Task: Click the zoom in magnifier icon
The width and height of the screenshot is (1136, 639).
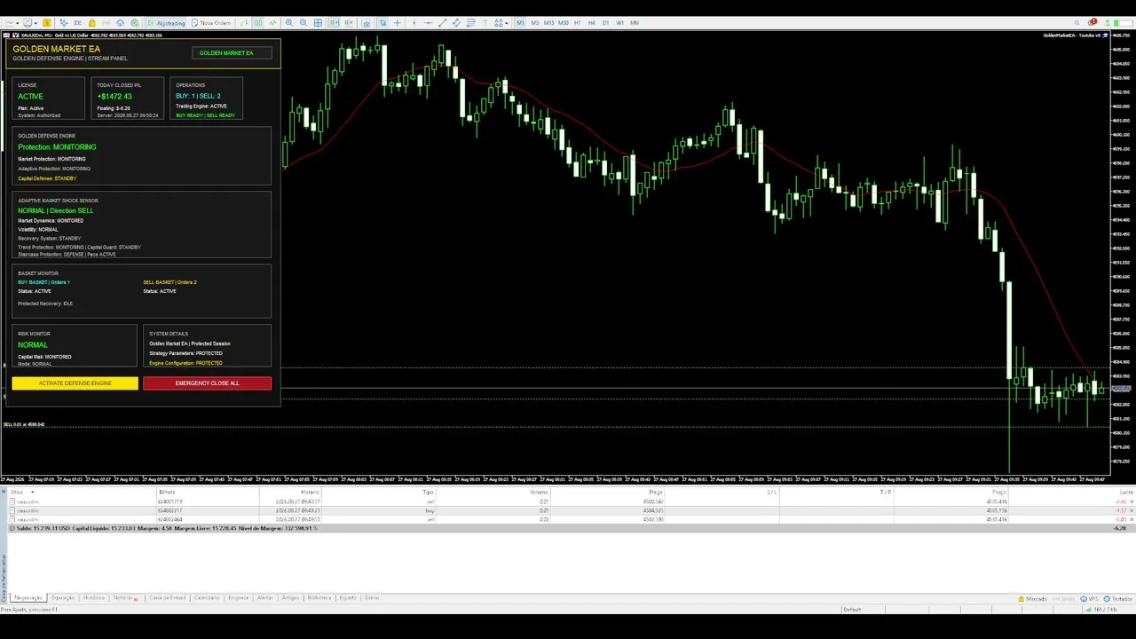Action: pos(289,23)
